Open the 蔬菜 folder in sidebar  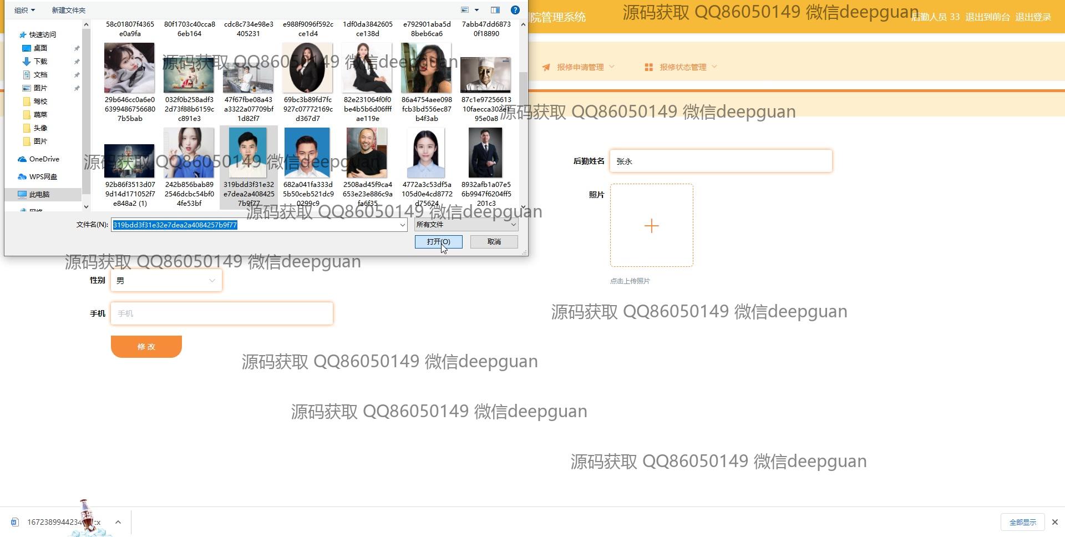click(40, 114)
